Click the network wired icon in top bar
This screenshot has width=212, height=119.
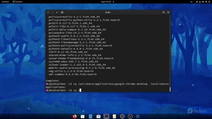click(x=200, y=2)
